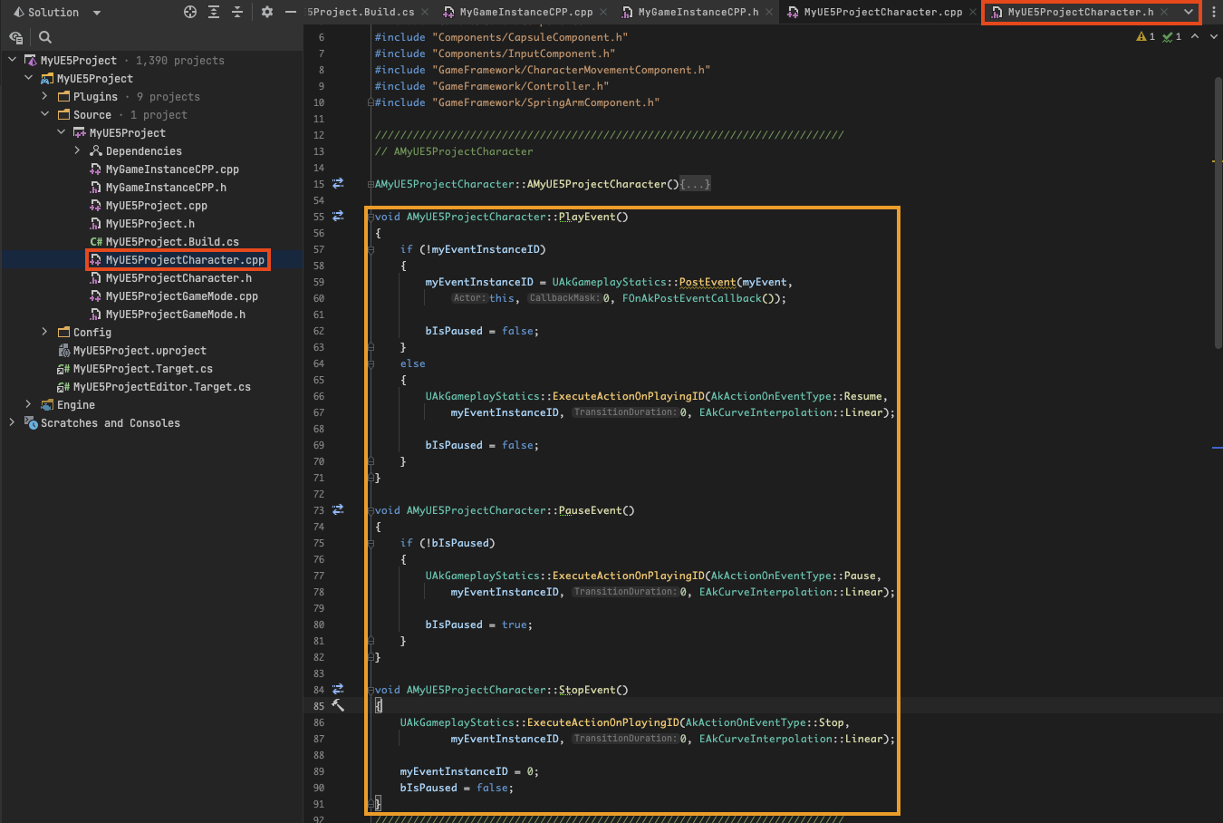1223x823 pixels.
Task: Open Solution Explorer options gear
Action: click(266, 12)
